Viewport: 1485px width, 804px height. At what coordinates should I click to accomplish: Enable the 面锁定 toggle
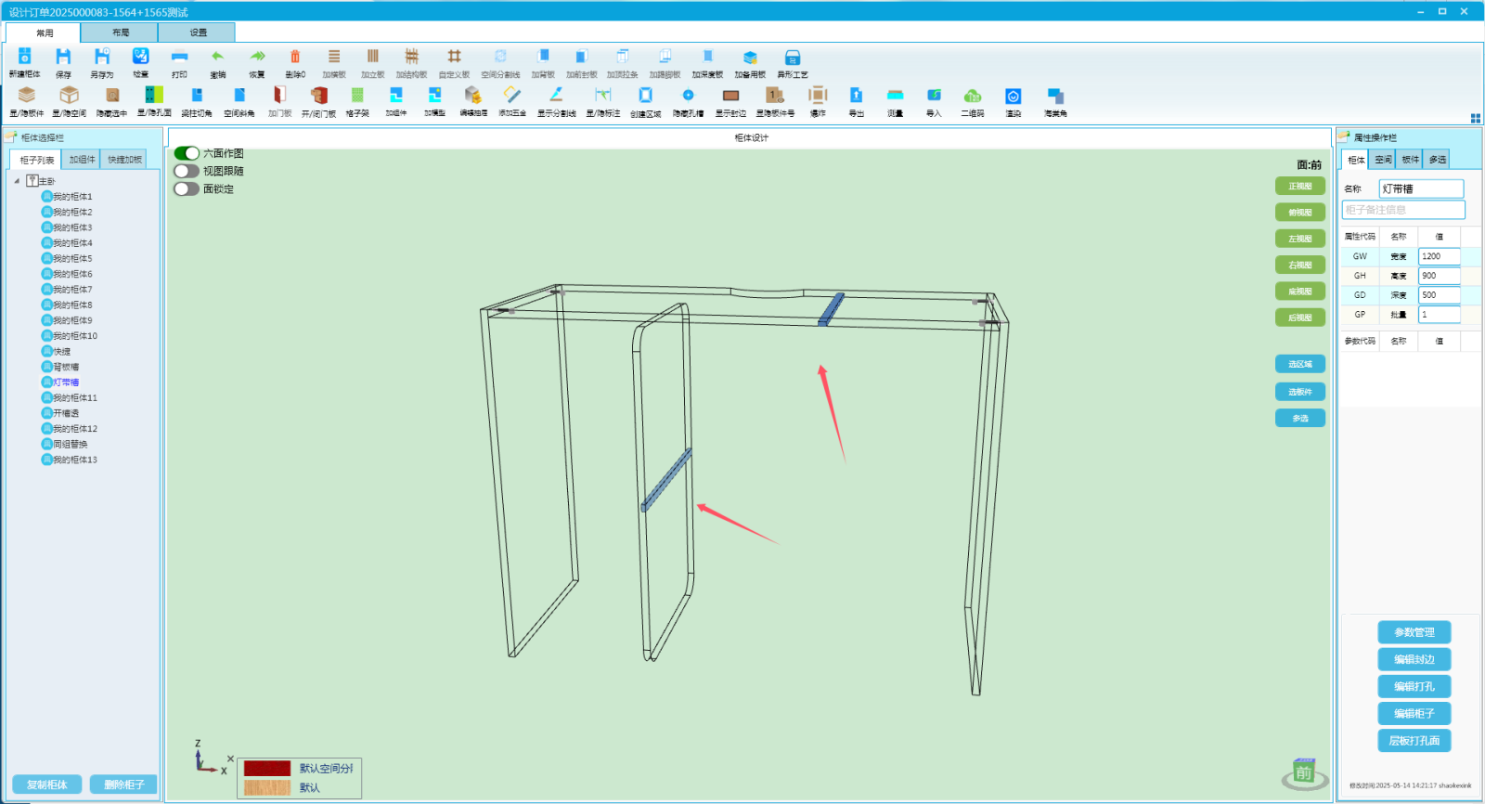187,188
